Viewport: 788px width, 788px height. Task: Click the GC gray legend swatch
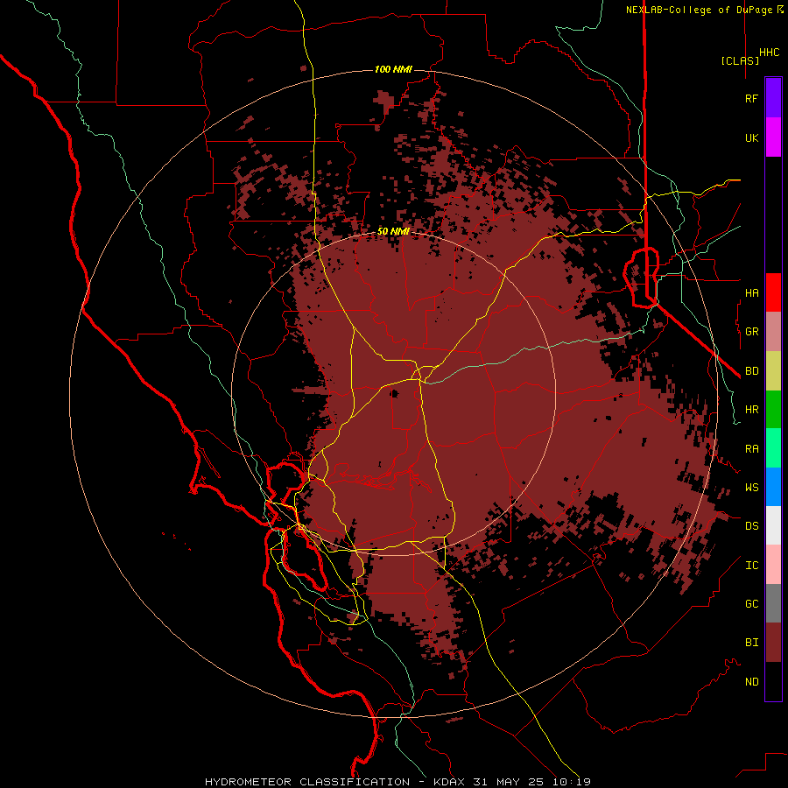click(x=773, y=603)
